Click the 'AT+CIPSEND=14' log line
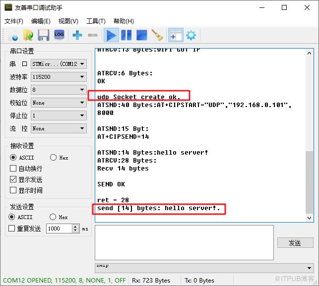319x286 pixels. coord(123,137)
